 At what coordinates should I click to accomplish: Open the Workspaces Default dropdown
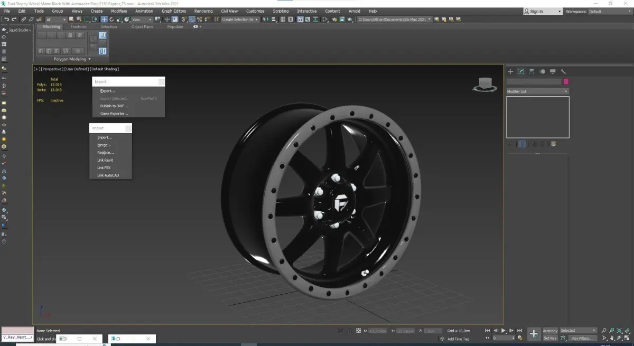(x=610, y=11)
